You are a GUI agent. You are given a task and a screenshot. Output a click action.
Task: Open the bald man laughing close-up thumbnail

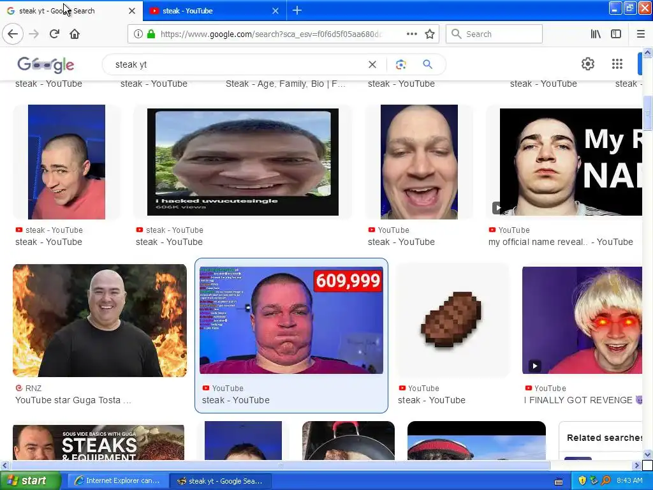tap(419, 162)
